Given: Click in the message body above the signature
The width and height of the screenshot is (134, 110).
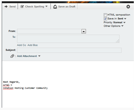Looking at the screenshot, I should 68,70.
